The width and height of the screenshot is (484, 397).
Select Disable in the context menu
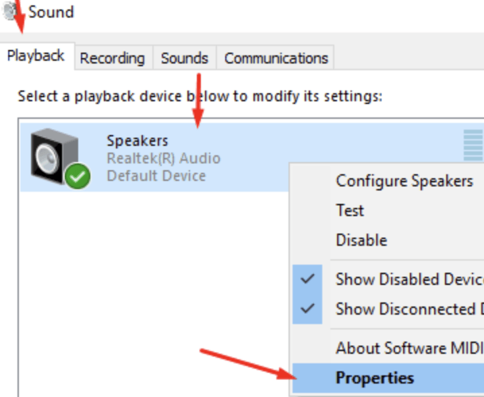361,240
